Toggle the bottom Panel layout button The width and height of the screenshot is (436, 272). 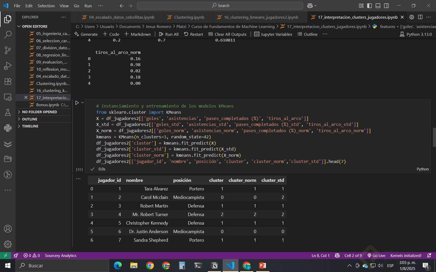[x=378, y=6]
